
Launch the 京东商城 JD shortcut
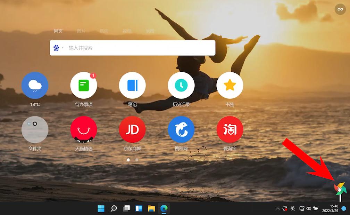point(132,130)
